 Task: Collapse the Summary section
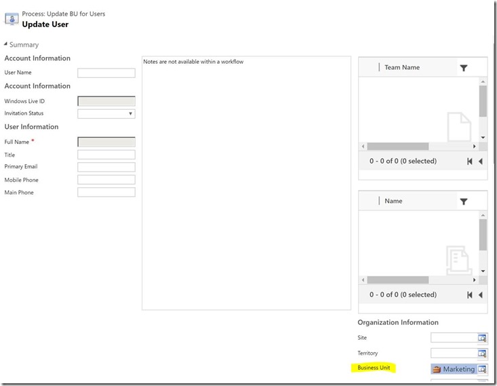click(x=7, y=45)
